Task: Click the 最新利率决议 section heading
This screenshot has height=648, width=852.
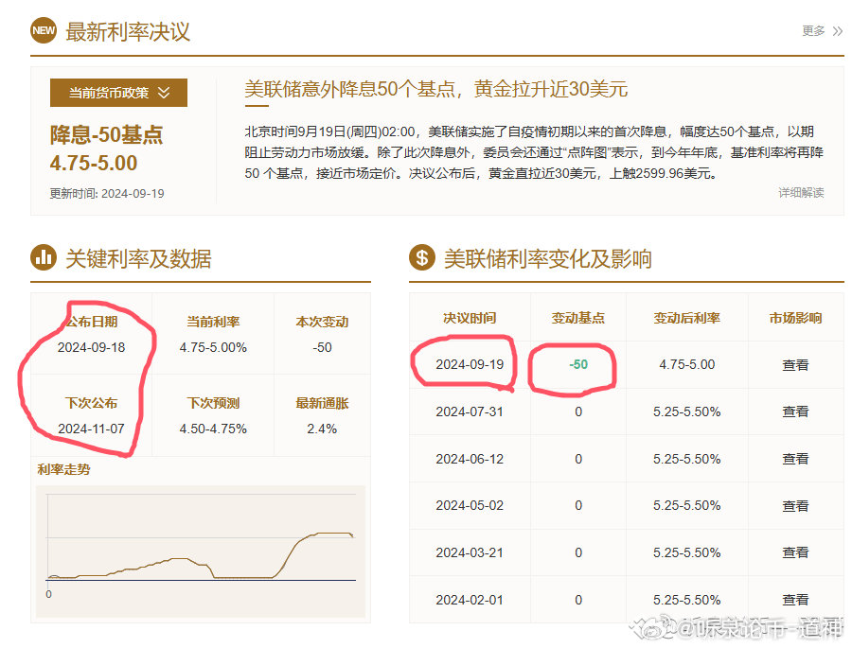Action: 128,31
